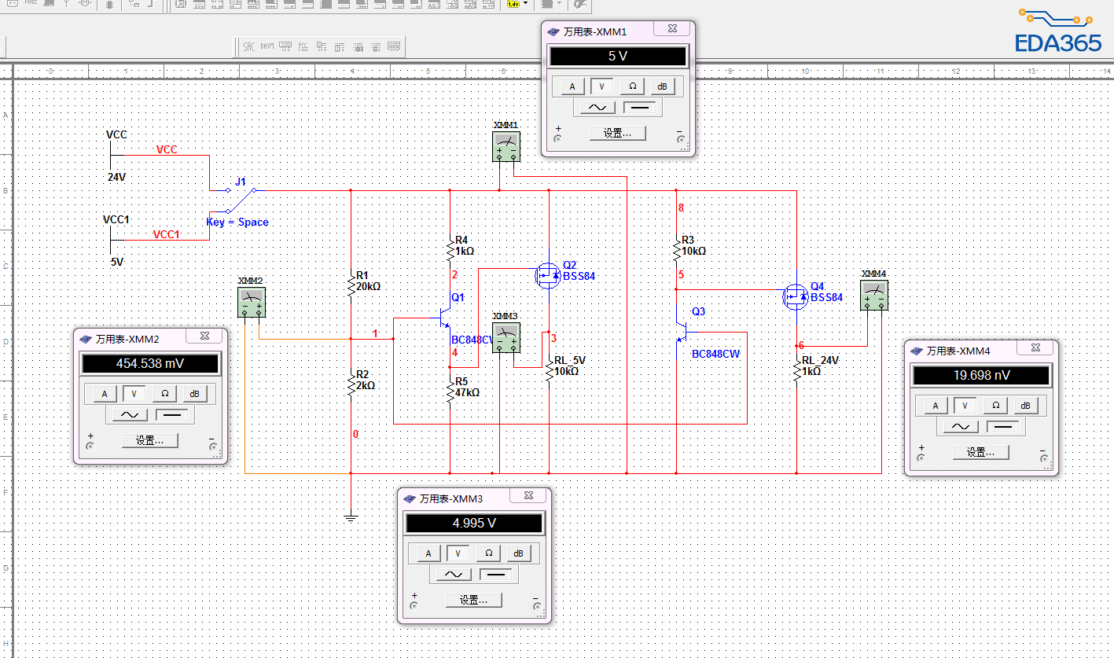Screen dimensions: 1114x658
Task: Select the XMM1 multimeter instrument on the schematic
Action: coord(506,146)
